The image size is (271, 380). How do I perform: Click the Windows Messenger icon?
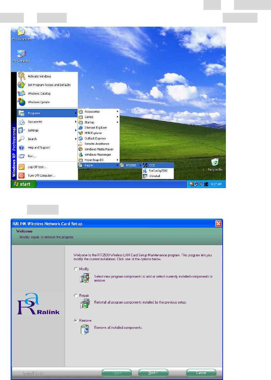(81, 155)
